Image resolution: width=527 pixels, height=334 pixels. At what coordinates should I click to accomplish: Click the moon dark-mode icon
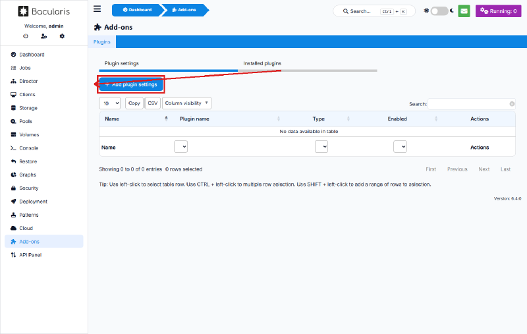click(x=452, y=11)
